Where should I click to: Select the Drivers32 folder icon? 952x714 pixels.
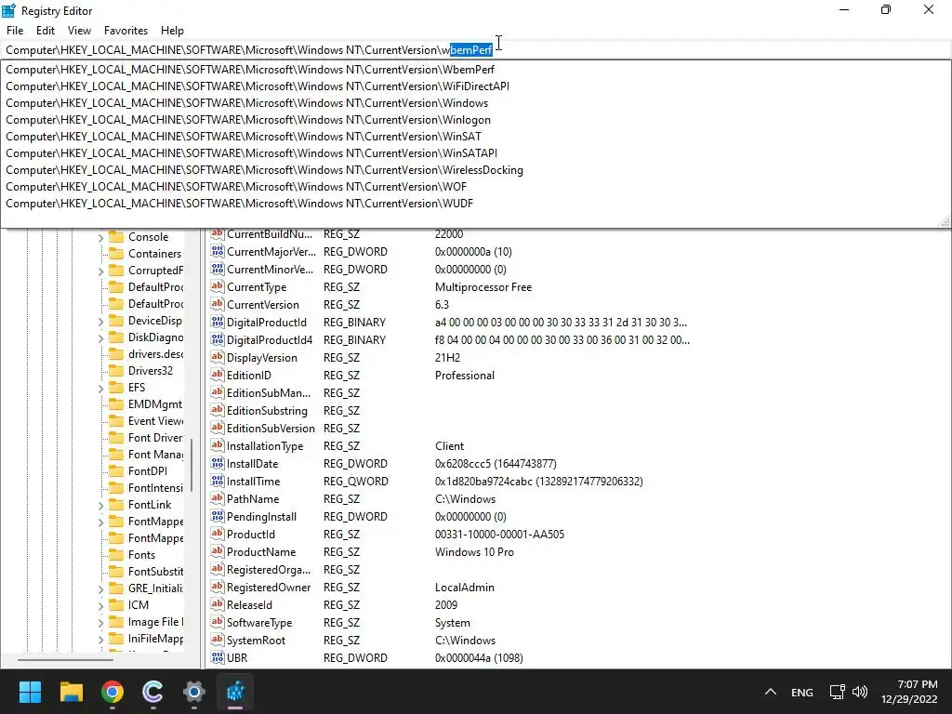point(116,371)
